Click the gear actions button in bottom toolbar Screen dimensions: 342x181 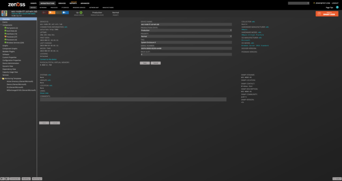(x=7, y=178)
